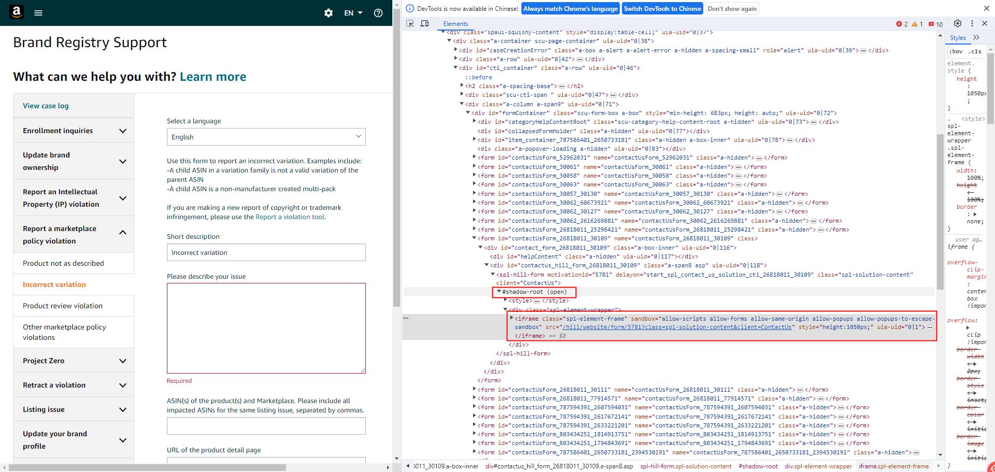This screenshot has height=472, width=995.
Task: Click the red error count indicator
Action: pos(902,24)
